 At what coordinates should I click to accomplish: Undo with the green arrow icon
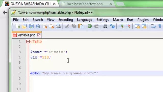pos(90,26)
